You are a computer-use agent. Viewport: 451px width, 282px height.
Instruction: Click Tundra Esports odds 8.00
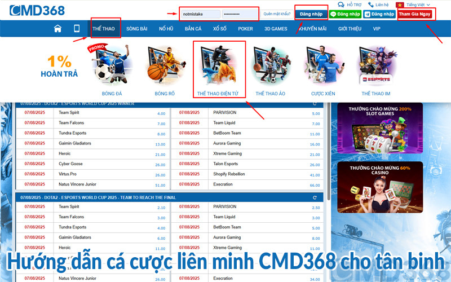coord(161,134)
